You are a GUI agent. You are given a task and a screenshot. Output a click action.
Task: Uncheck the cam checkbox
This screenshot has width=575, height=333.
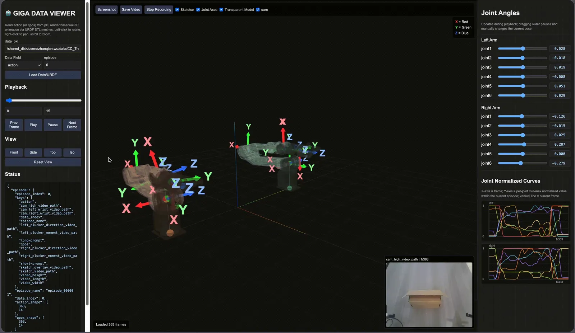pos(258,10)
